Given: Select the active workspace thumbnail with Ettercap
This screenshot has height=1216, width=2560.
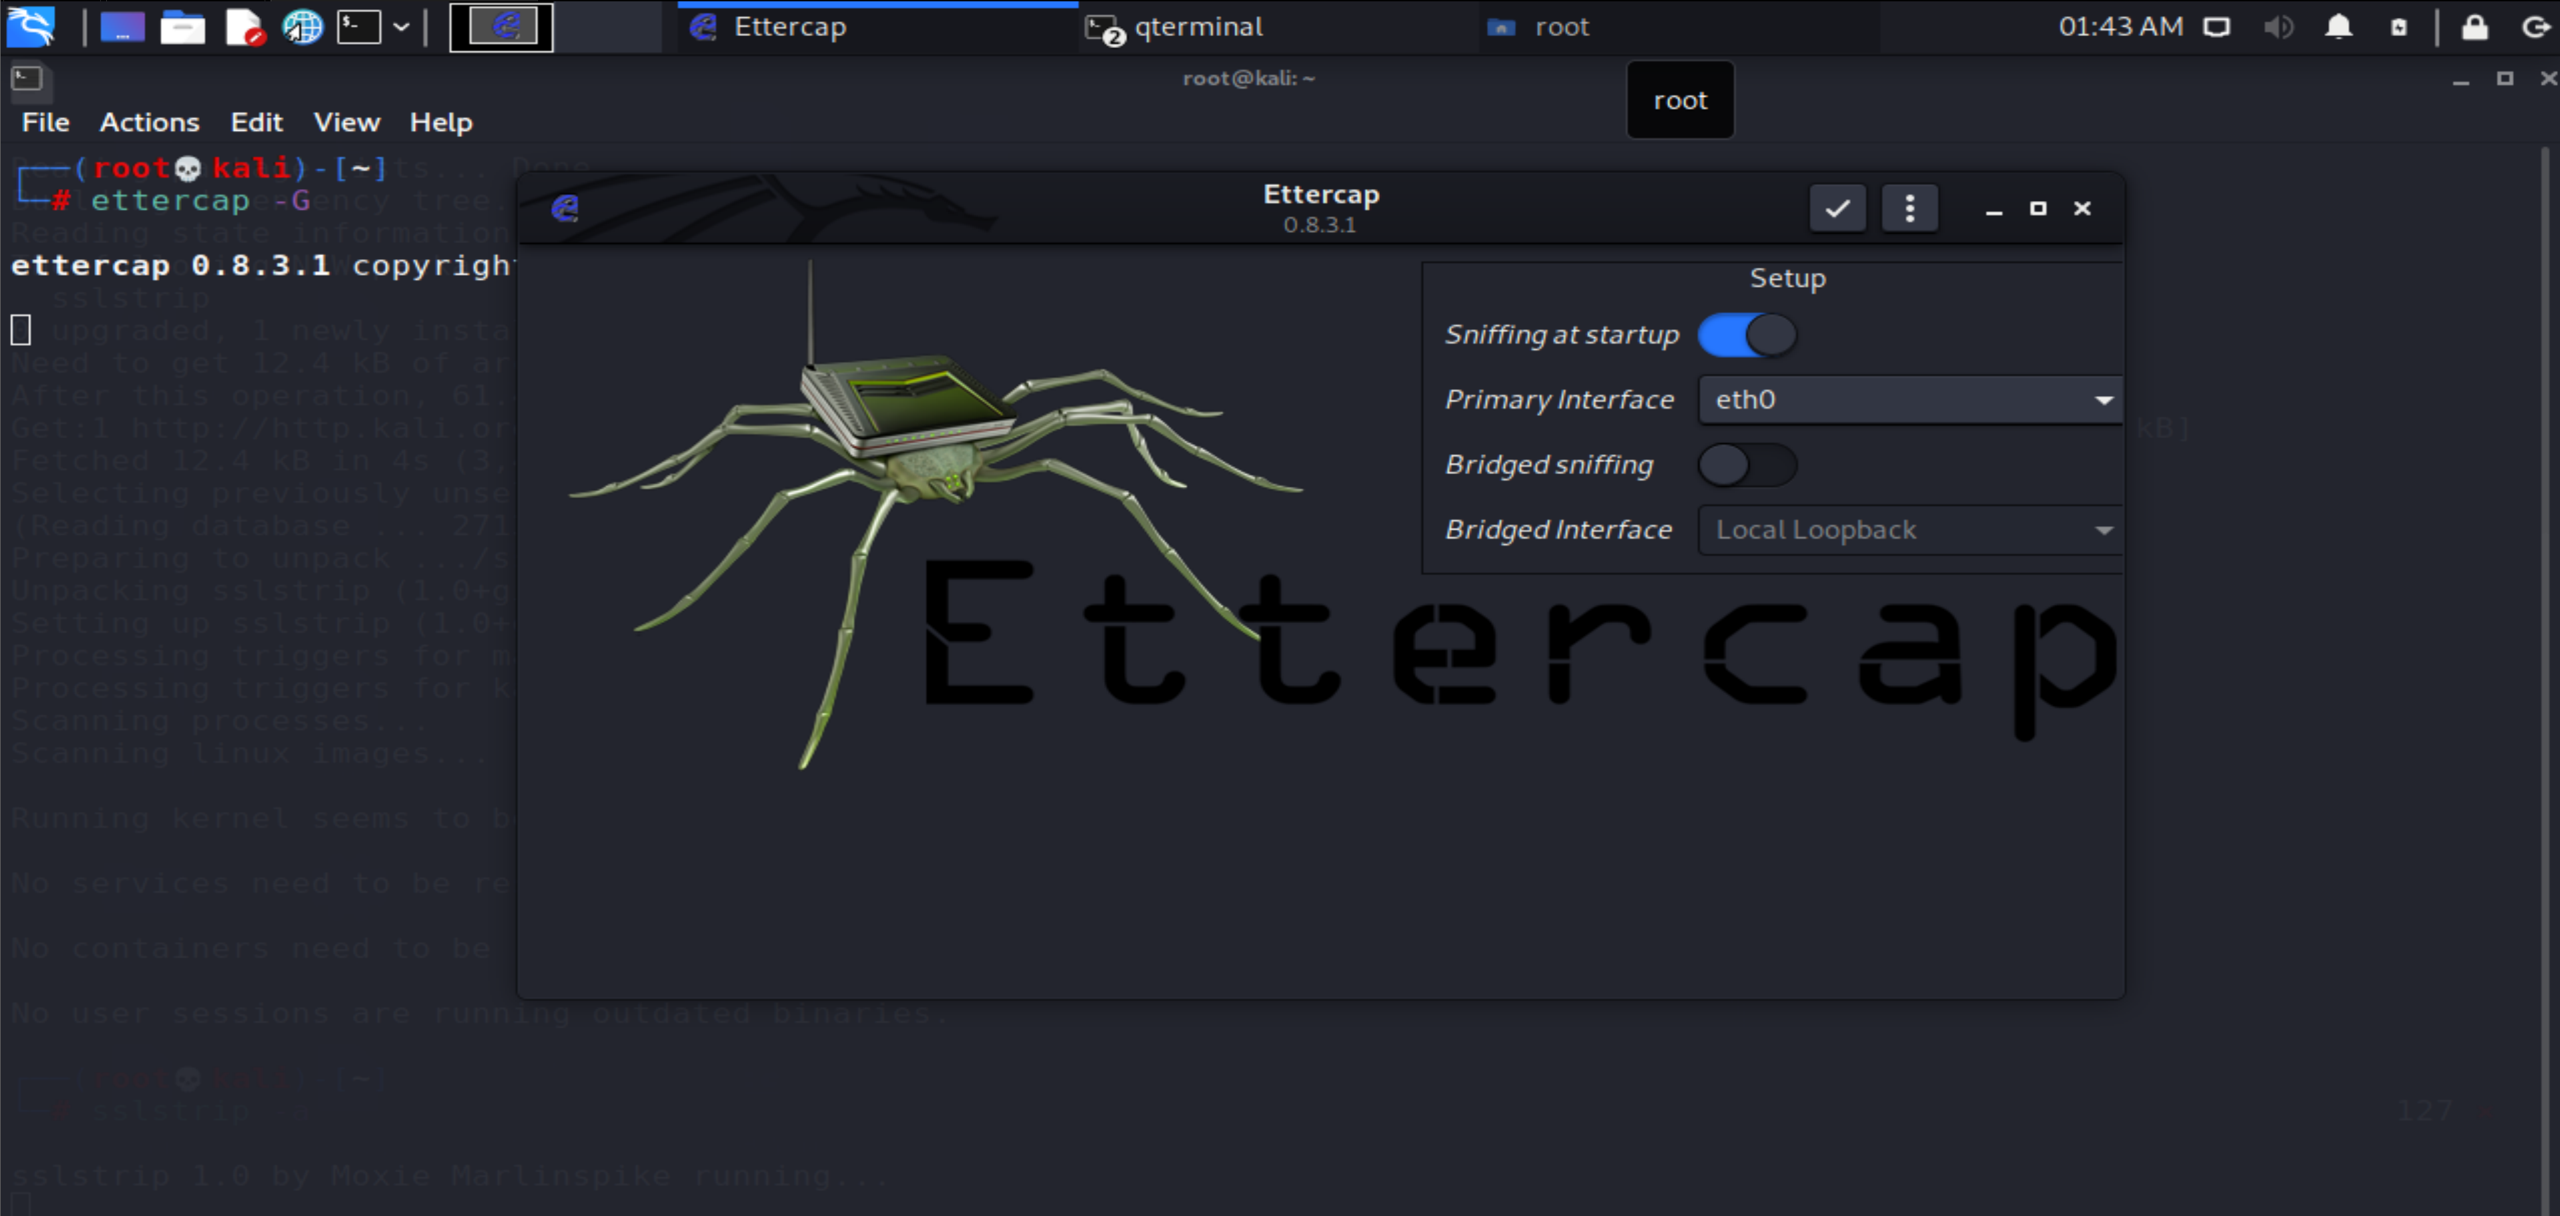Looking at the screenshot, I should pos(502,27).
